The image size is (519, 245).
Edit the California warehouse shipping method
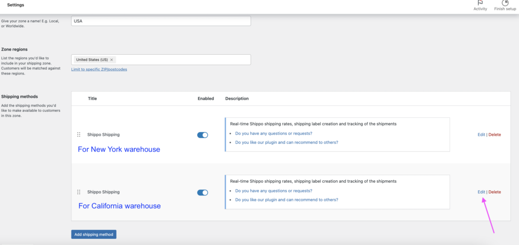point(481,192)
